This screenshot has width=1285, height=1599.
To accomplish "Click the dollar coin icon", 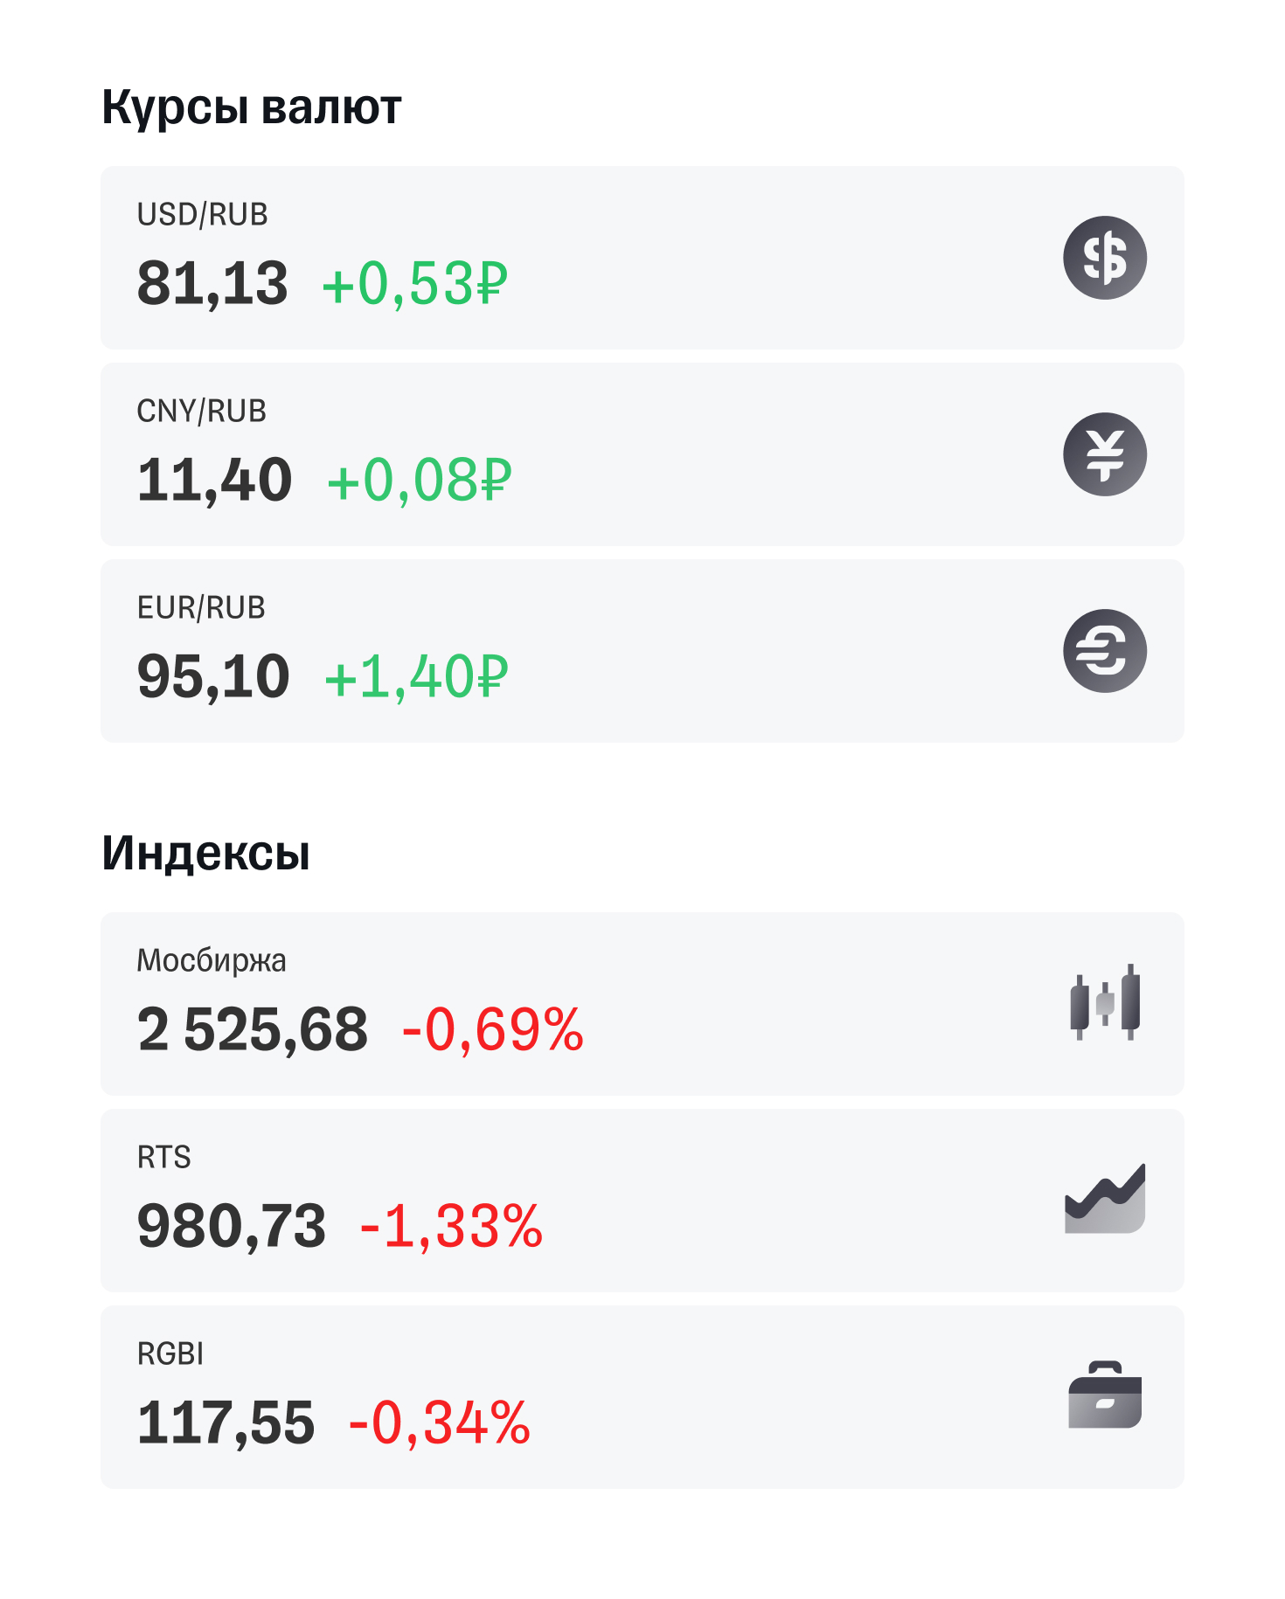I will click(1104, 258).
